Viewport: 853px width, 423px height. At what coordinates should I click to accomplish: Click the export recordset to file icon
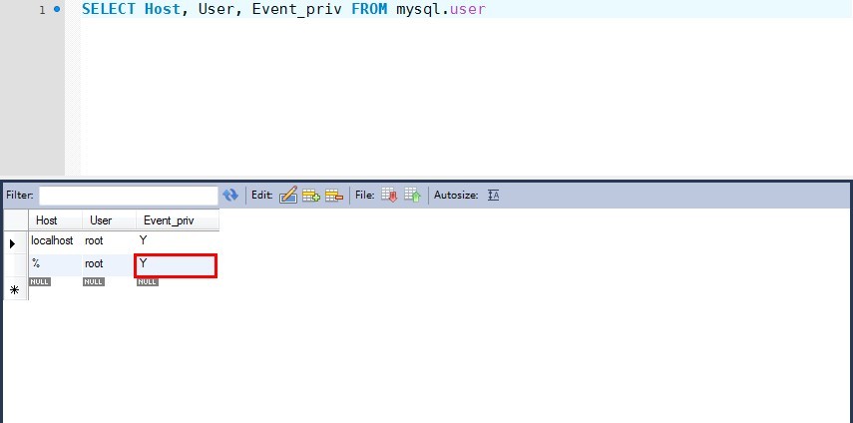tap(389, 196)
